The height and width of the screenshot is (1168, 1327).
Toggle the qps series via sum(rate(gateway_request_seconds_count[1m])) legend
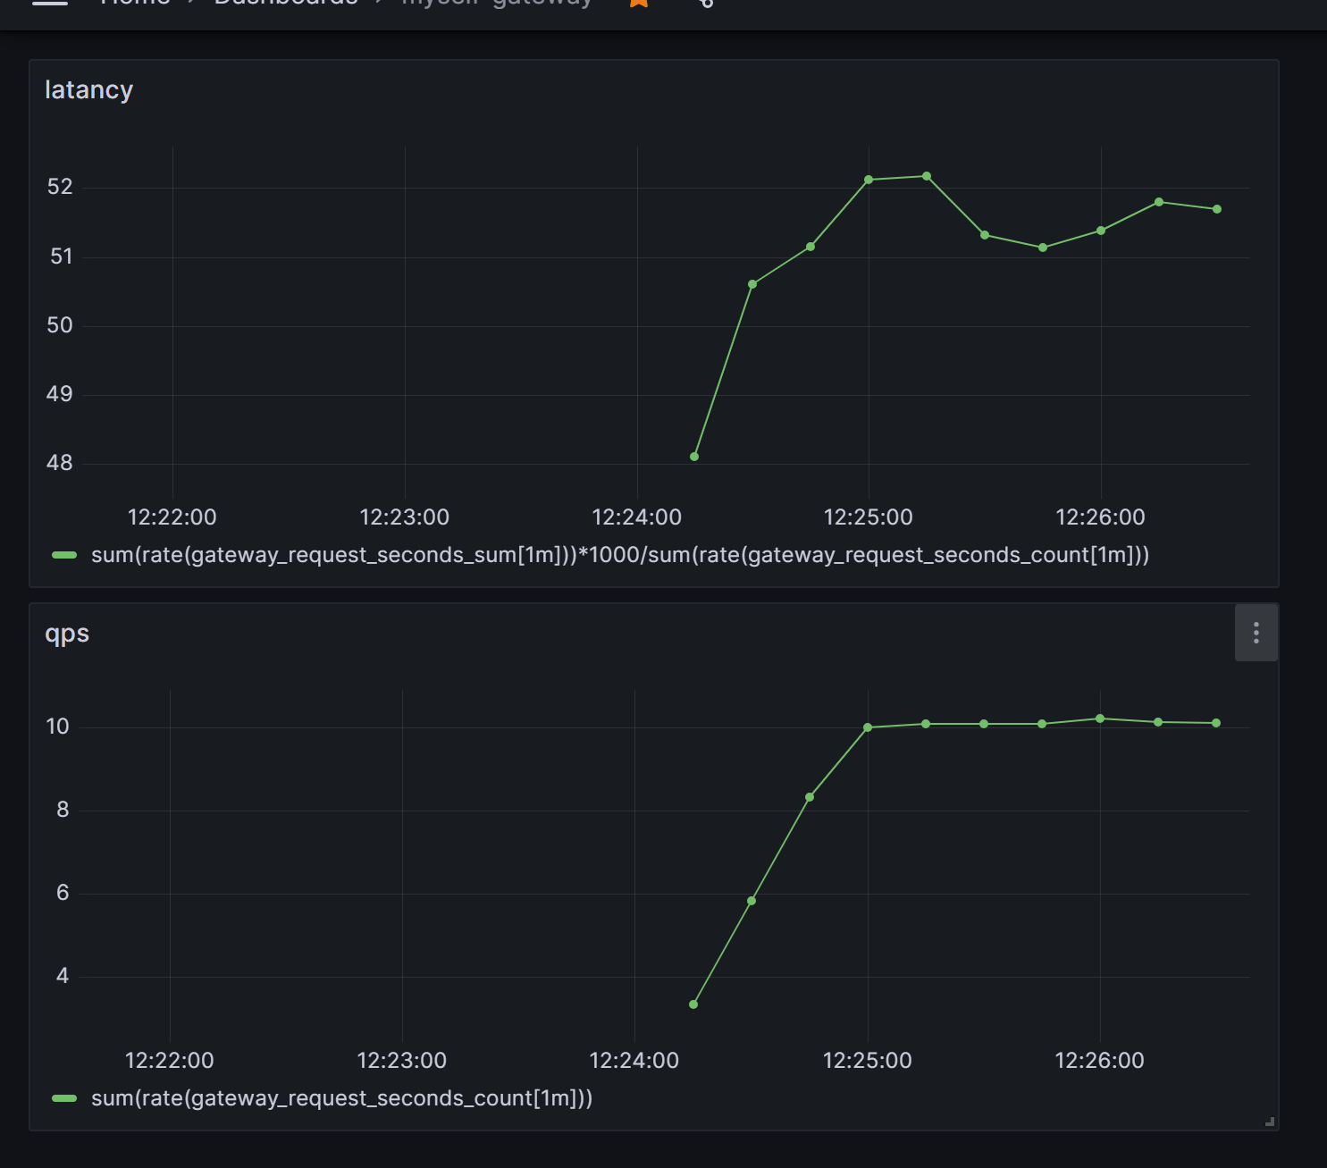(x=342, y=1098)
